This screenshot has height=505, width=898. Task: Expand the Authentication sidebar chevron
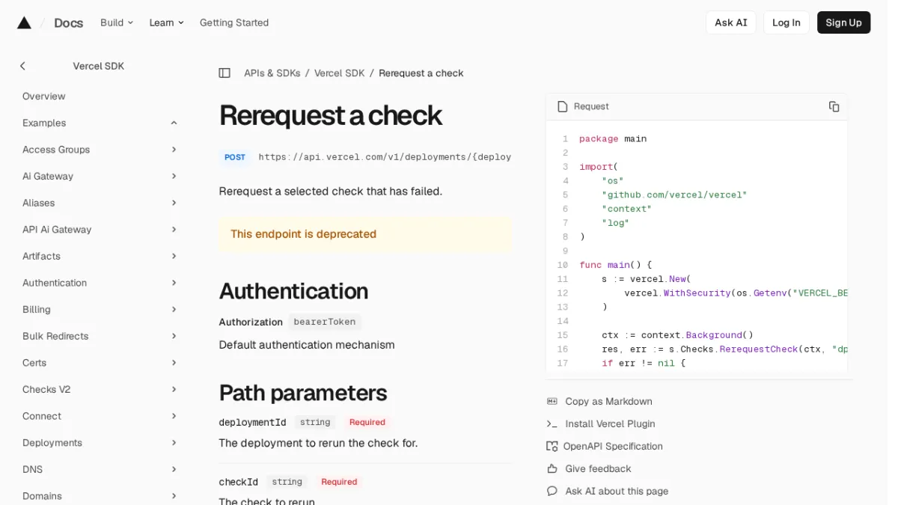pos(174,283)
